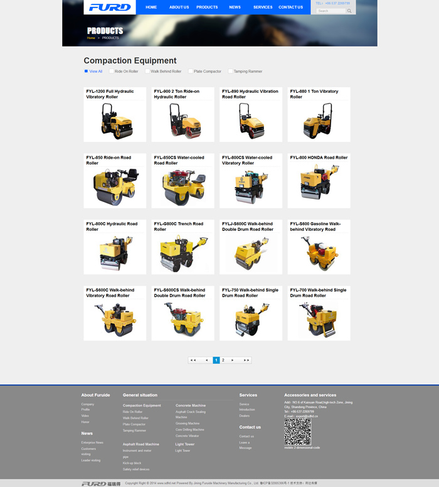
Task: Jump to last page double arrow
Action: pyautogui.click(x=246, y=360)
